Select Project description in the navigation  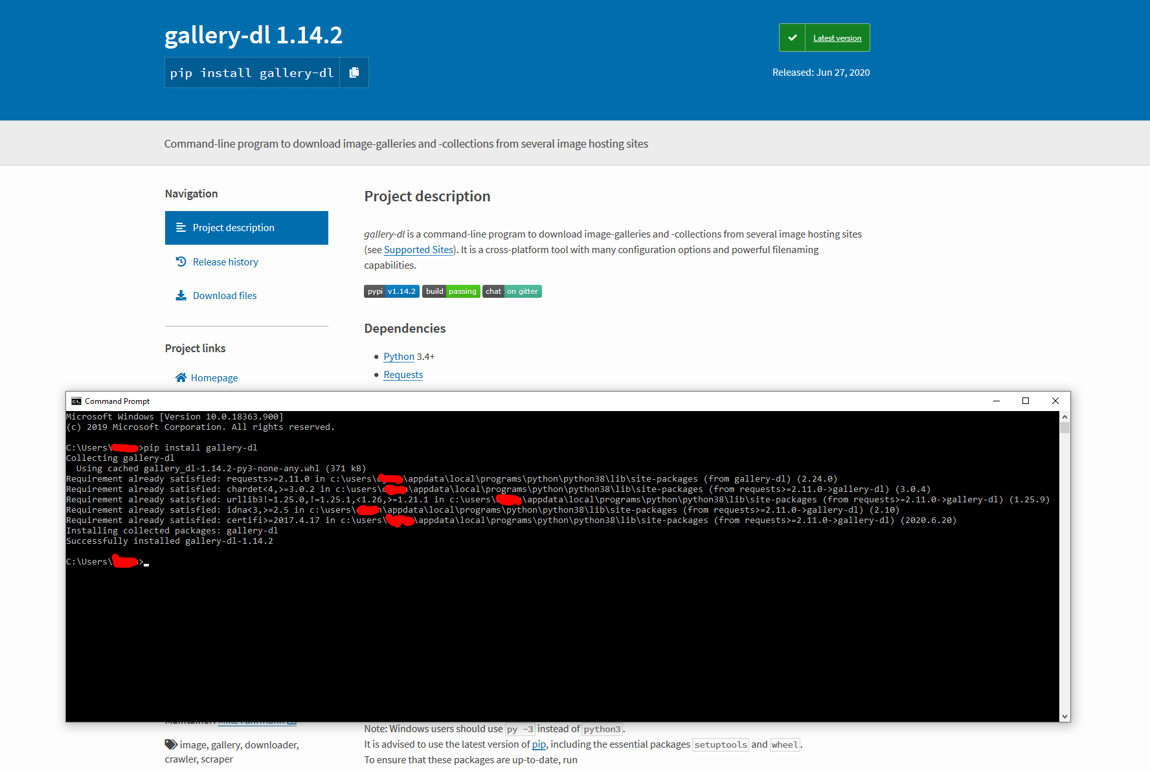click(x=233, y=227)
